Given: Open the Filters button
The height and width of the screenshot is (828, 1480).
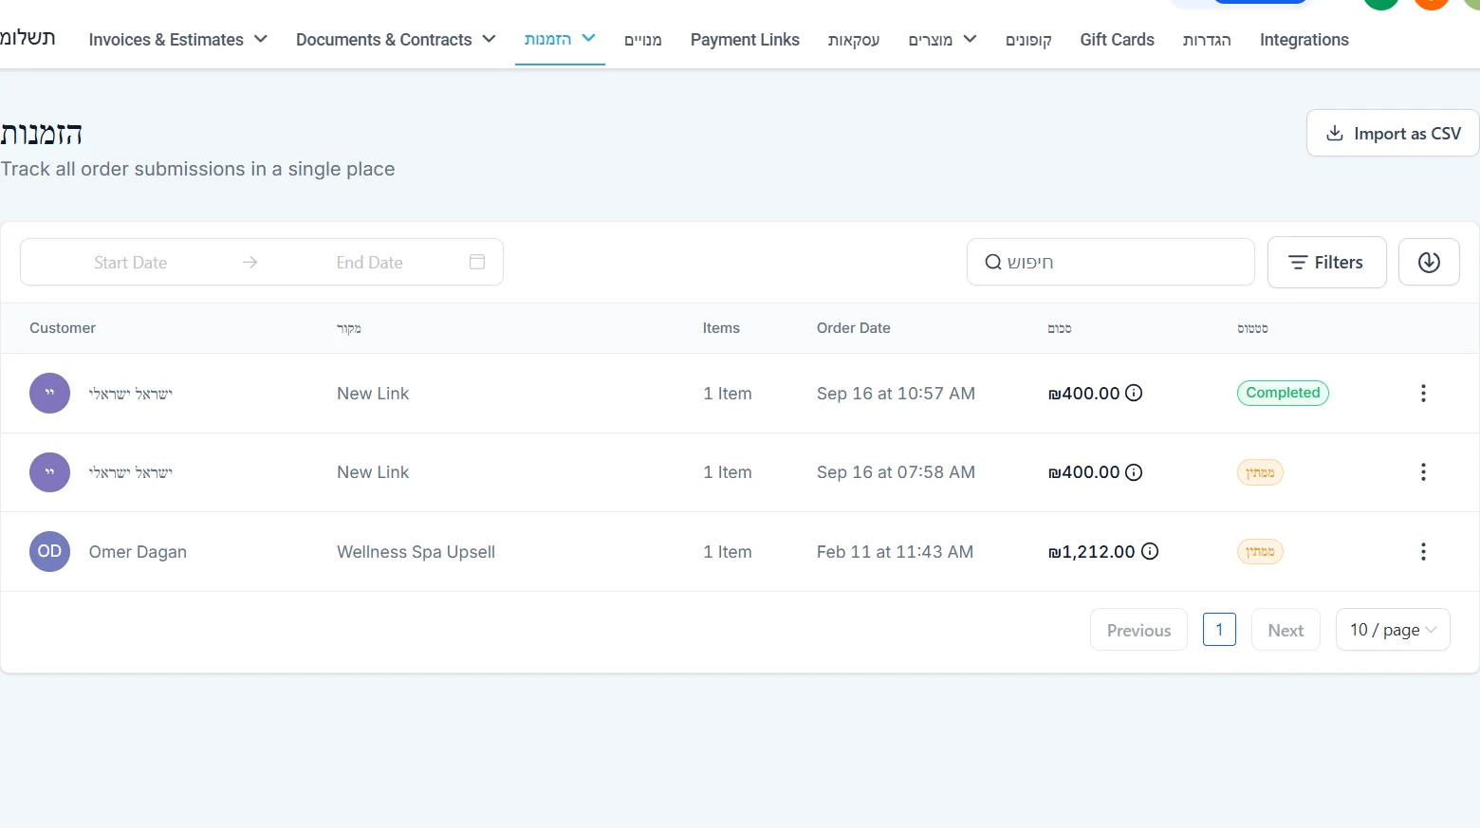Looking at the screenshot, I should pyautogui.click(x=1326, y=262).
